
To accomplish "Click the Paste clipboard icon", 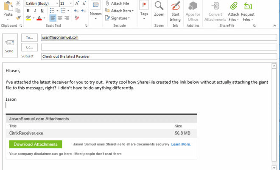I will pyautogui.click(x=8, y=6).
